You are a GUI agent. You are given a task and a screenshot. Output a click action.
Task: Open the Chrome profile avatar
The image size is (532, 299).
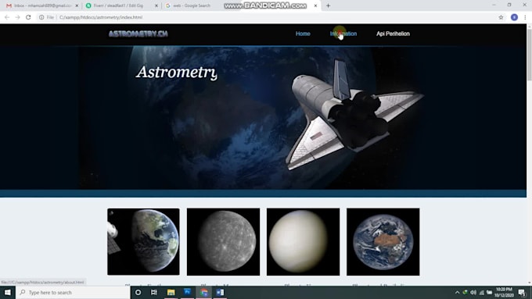(x=514, y=17)
